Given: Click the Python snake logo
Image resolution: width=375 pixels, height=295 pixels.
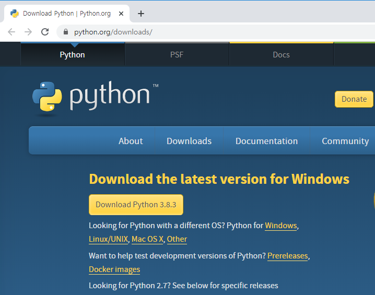Looking at the screenshot, I should pyautogui.click(x=47, y=97).
